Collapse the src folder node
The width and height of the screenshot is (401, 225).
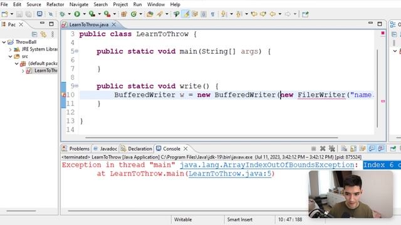click(10, 56)
